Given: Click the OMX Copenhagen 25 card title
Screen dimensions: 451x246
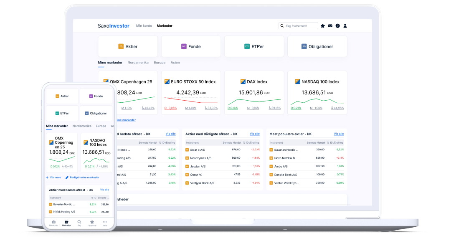Looking at the screenshot, I should tap(131, 82).
